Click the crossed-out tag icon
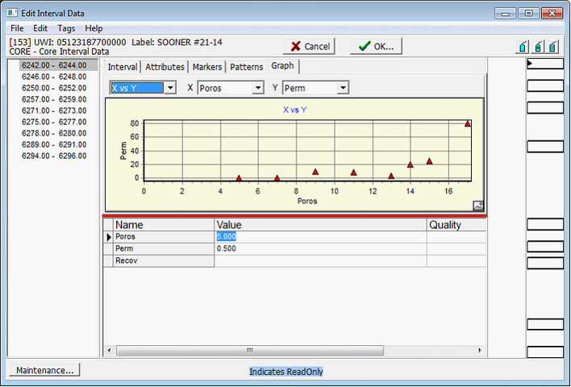This screenshot has height=387, width=571. coord(552,47)
